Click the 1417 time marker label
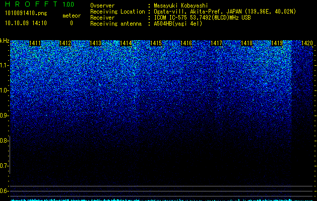Viewport: 317px width, 201px height. [x=216, y=43]
